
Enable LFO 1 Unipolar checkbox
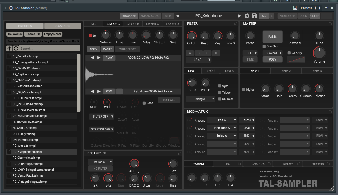[220, 99]
